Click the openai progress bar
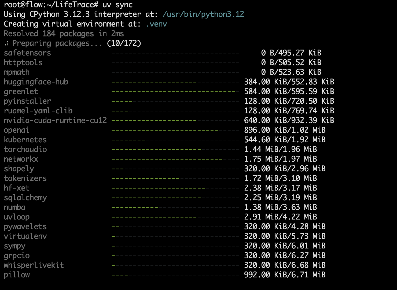Screen dimensions: 397x290 pyautogui.click(x=175, y=130)
